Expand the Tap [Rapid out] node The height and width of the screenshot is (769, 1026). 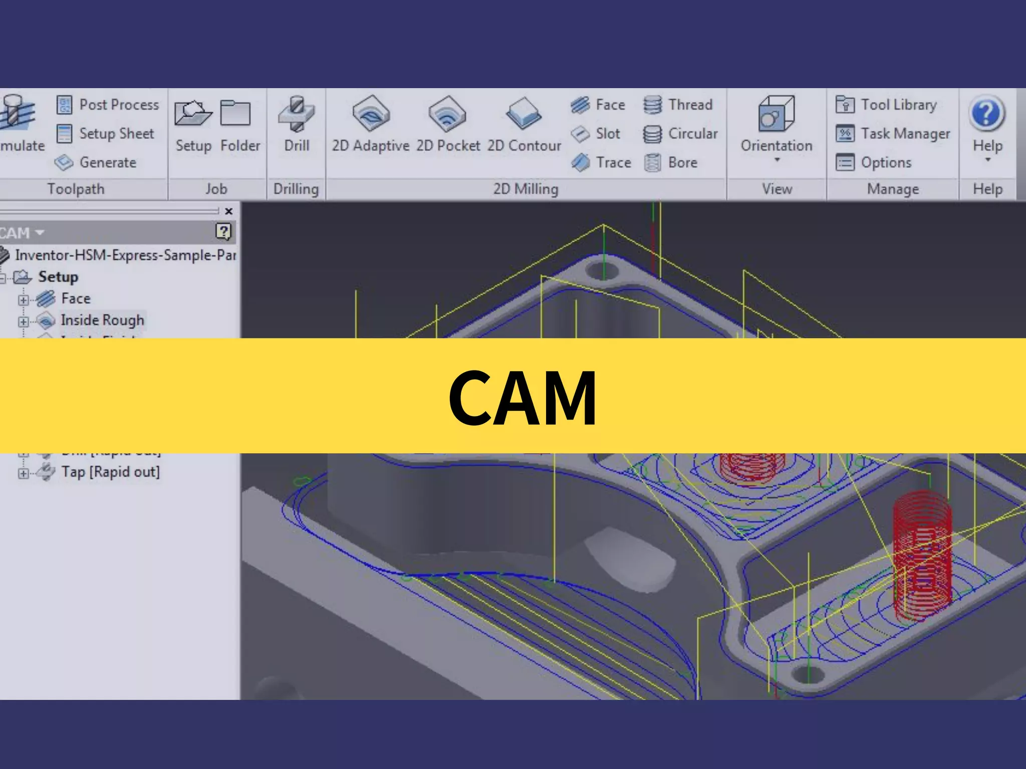coord(23,473)
